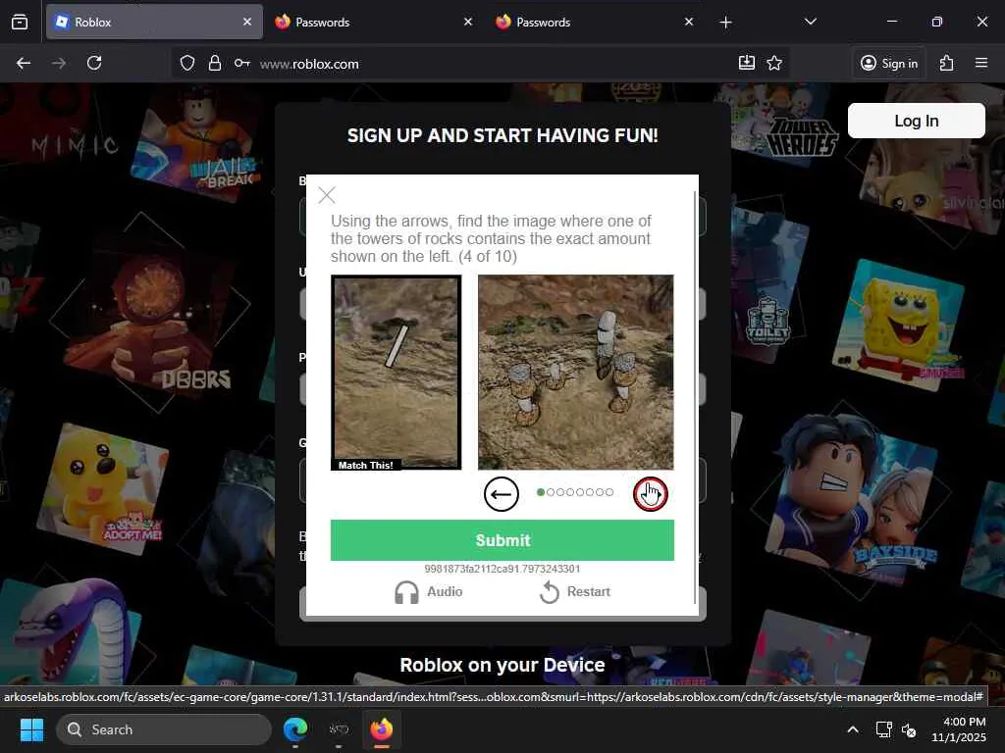Viewport: 1005px width, 753px height.
Task: Click the Firefox View icon
Action: point(20,22)
